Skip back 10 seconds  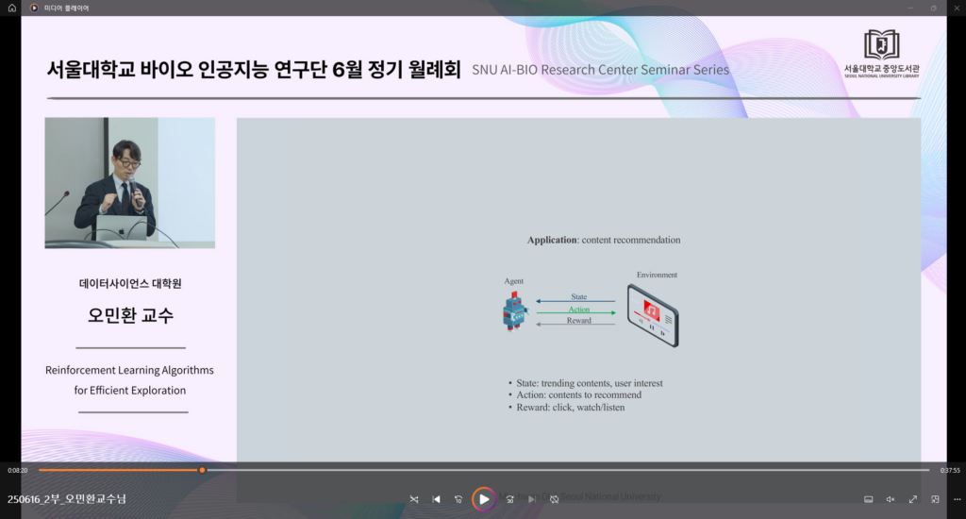tap(458, 499)
